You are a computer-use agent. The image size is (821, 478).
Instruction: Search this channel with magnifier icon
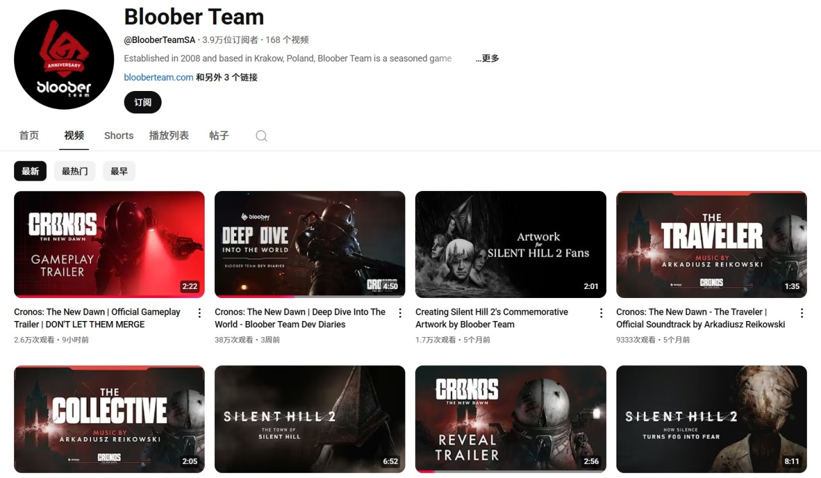point(261,136)
